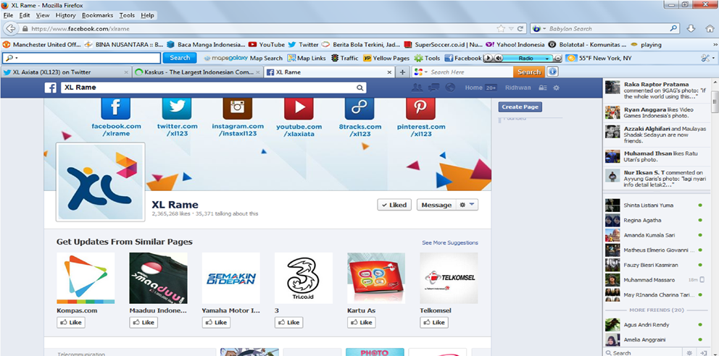Image resolution: width=719 pixels, height=356 pixels.
Task: Open the Tools menu in menu bar
Action: pos(127,15)
